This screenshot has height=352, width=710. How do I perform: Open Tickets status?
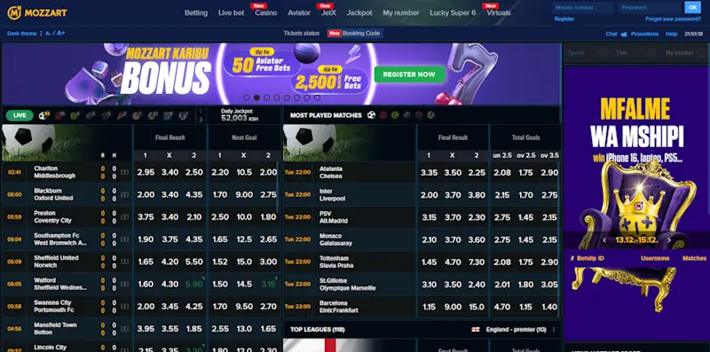click(x=302, y=34)
